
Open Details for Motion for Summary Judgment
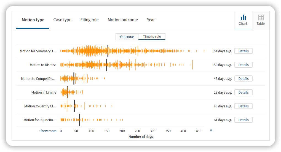pyautogui.click(x=243, y=51)
